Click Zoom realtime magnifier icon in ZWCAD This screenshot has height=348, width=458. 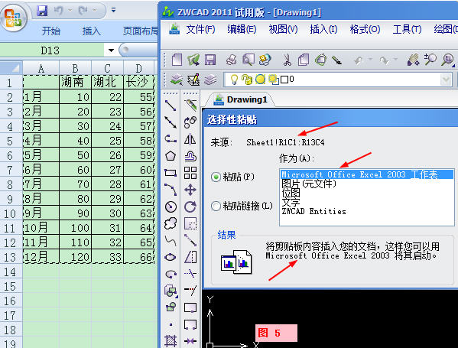pyautogui.click(x=430, y=60)
